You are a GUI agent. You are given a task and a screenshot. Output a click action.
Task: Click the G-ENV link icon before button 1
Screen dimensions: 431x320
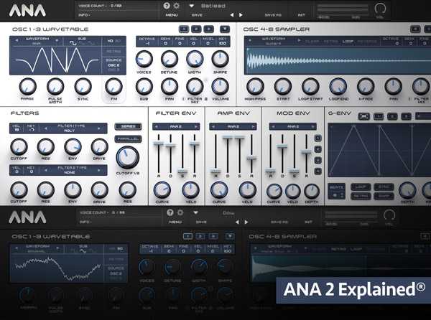(x=363, y=116)
